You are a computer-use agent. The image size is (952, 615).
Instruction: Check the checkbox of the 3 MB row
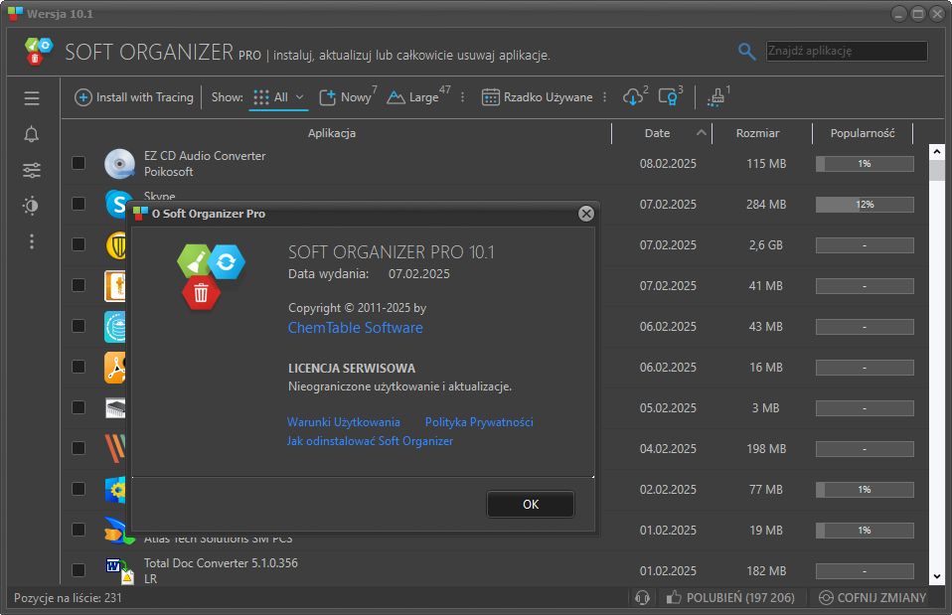[x=79, y=407]
